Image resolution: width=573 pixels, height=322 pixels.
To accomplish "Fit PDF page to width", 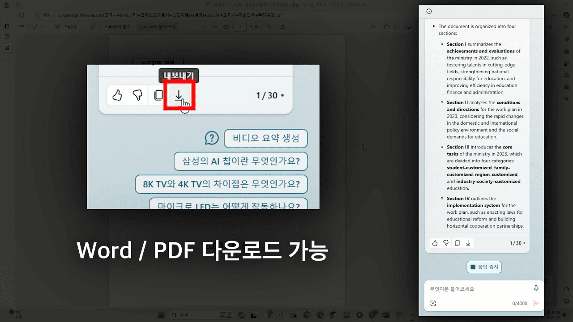I will coord(226,27).
